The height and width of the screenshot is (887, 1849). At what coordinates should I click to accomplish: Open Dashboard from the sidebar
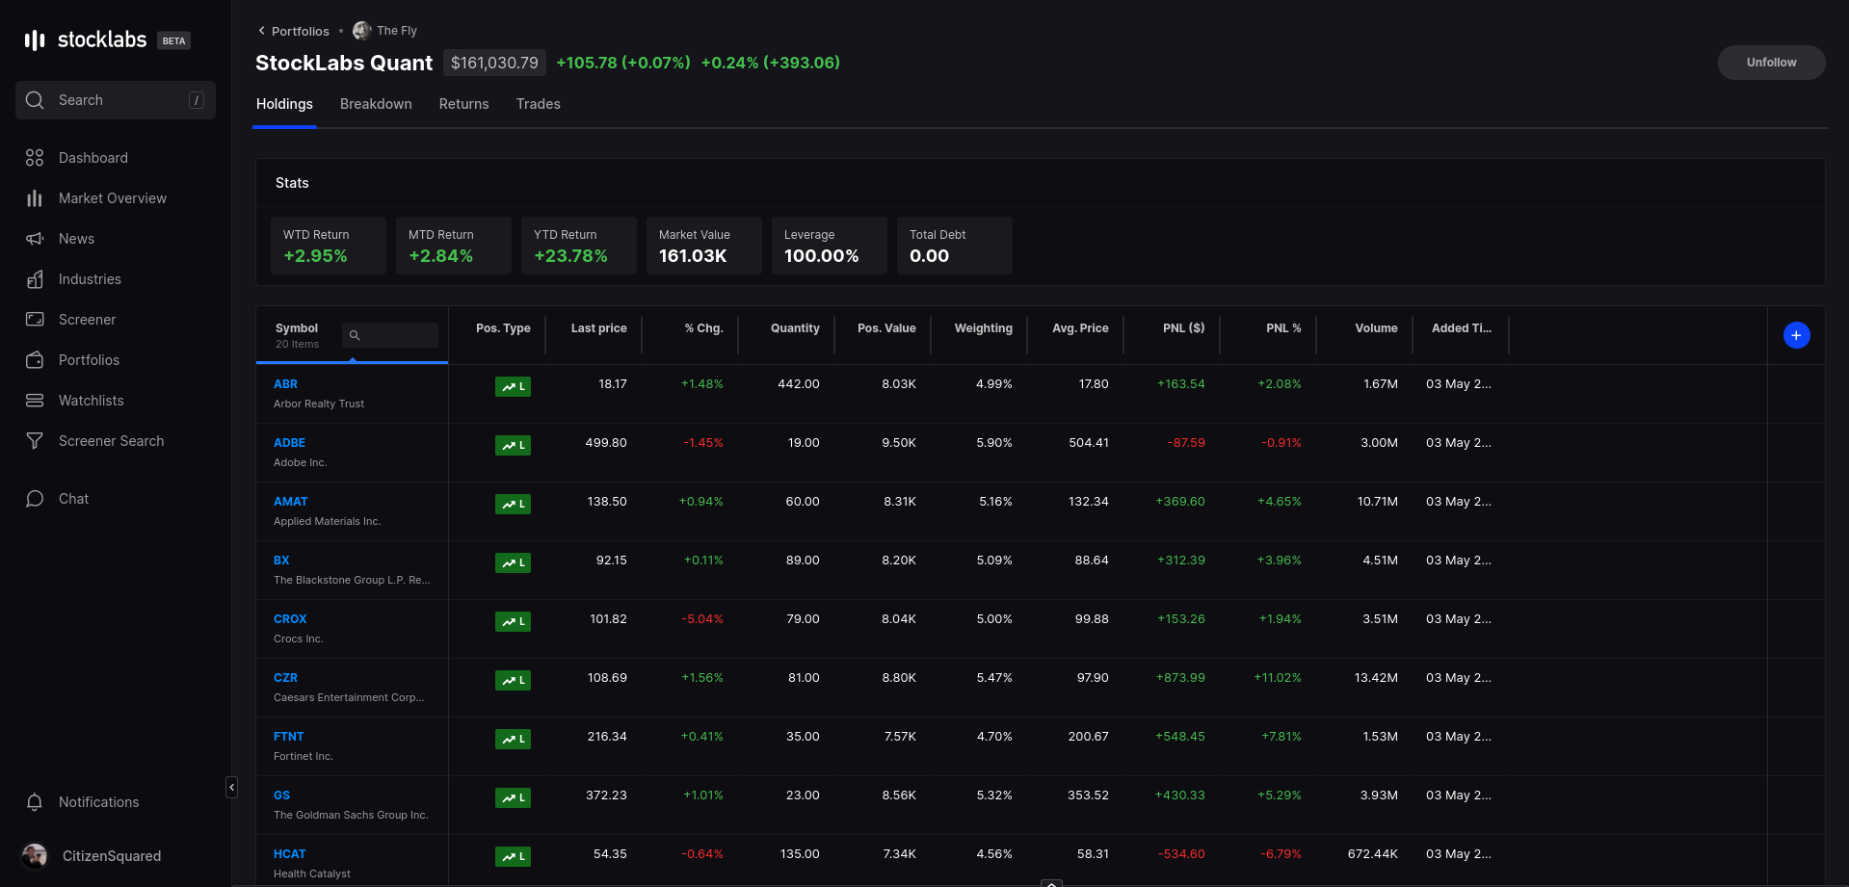pos(92,158)
